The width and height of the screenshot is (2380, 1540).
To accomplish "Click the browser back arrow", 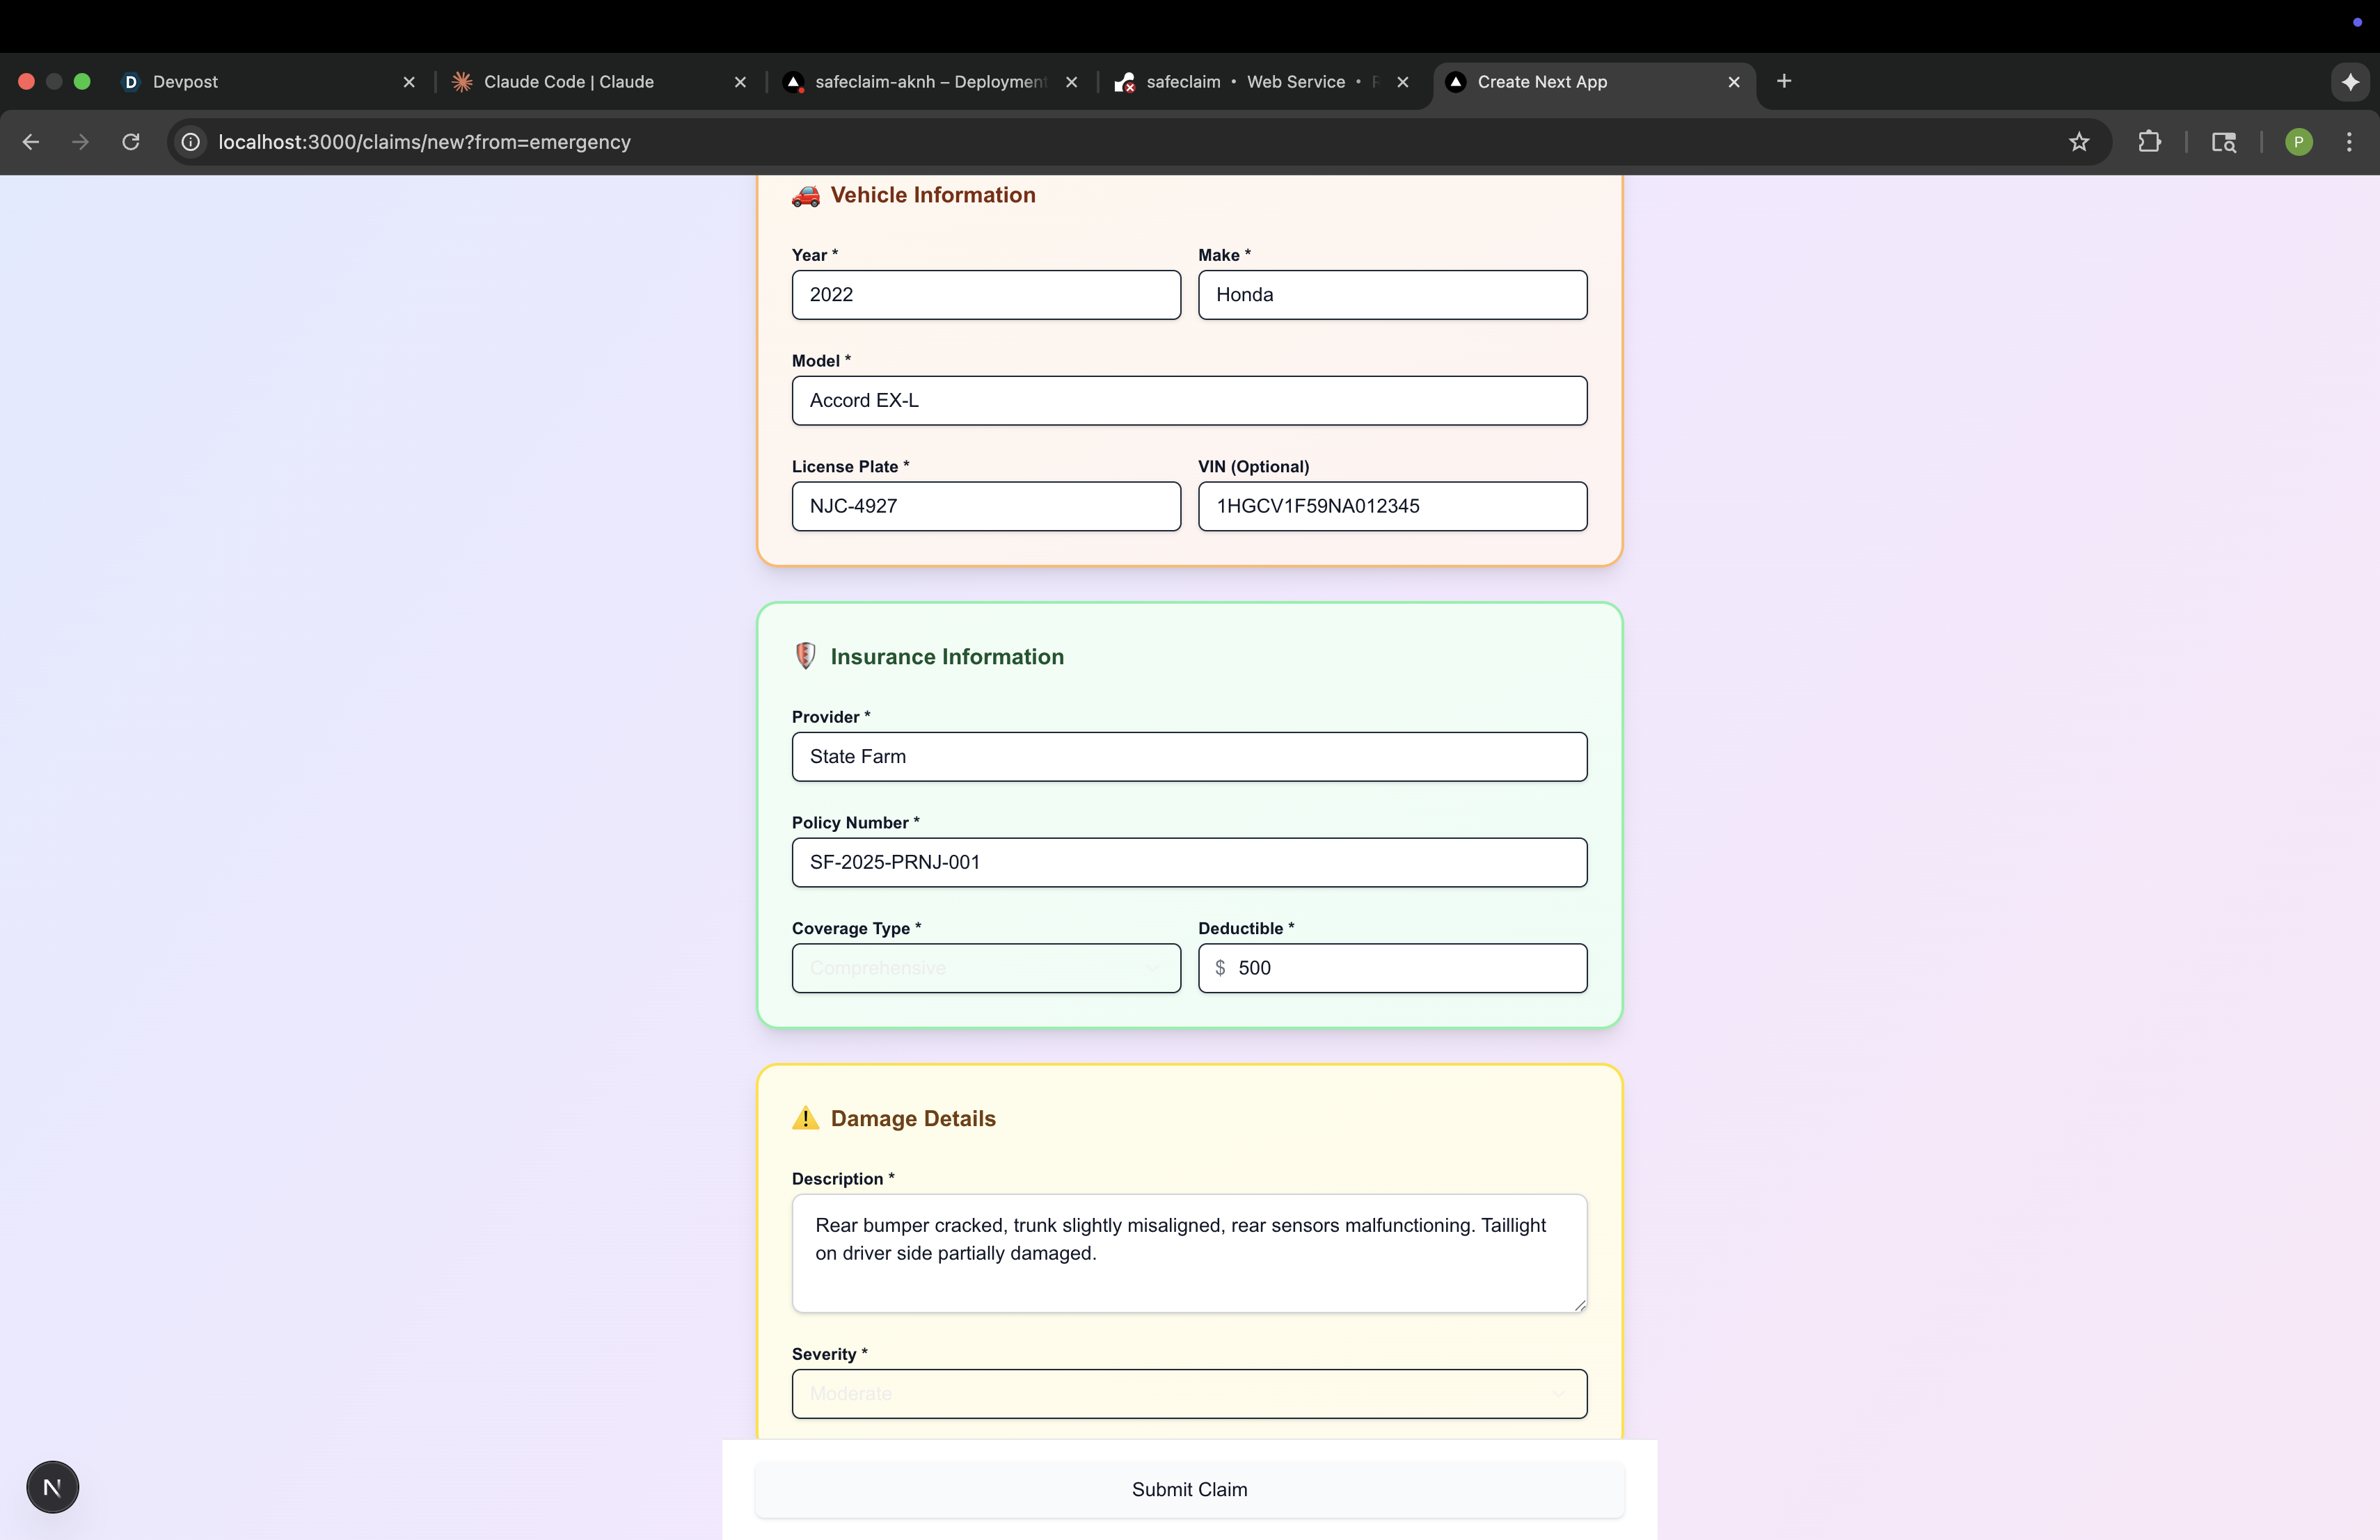I will tap(31, 142).
